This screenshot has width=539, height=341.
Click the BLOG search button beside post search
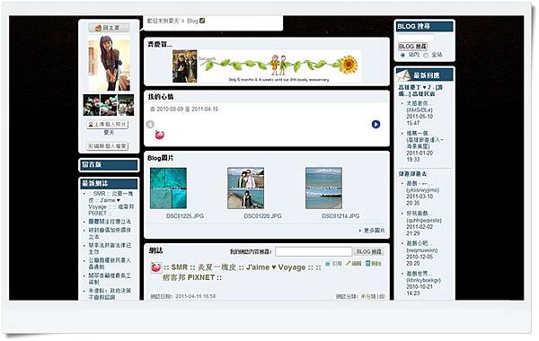point(368,251)
